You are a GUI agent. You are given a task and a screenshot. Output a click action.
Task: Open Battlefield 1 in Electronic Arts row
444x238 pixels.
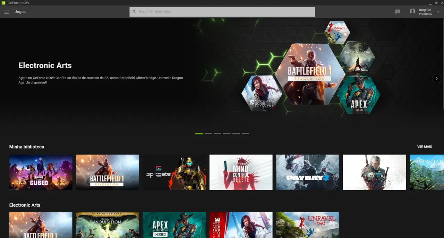(x=41, y=225)
